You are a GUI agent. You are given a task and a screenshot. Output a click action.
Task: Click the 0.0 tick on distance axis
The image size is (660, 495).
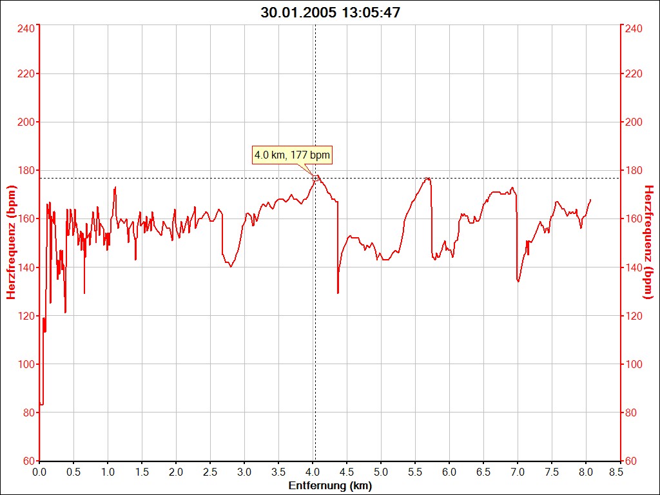click(39, 472)
